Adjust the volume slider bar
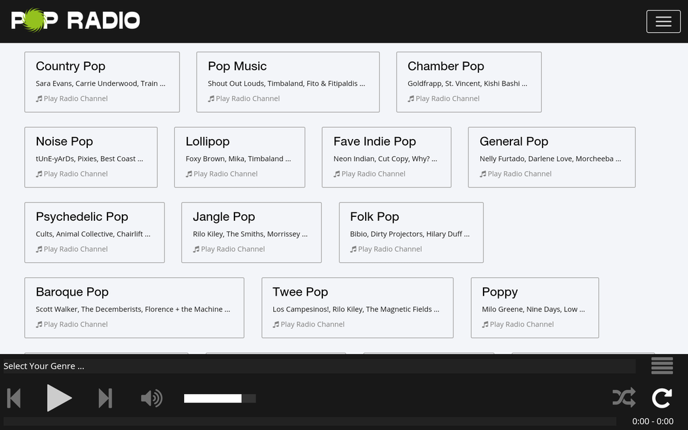 coord(220,399)
